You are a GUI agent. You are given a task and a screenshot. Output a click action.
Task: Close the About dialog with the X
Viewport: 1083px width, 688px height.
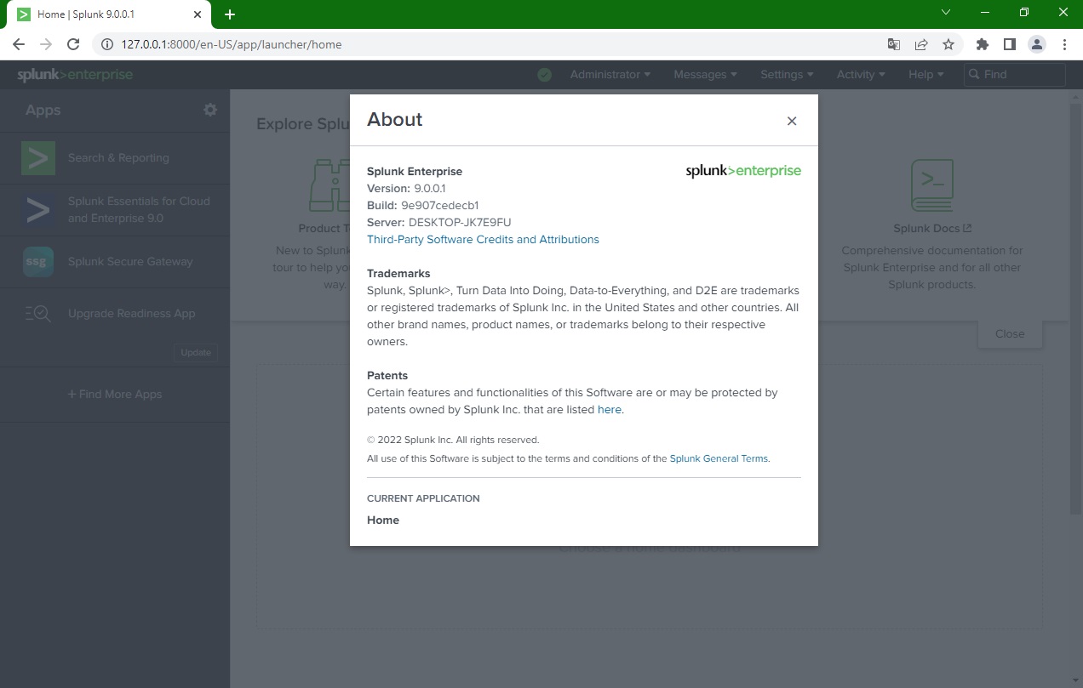[x=792, y=121]
